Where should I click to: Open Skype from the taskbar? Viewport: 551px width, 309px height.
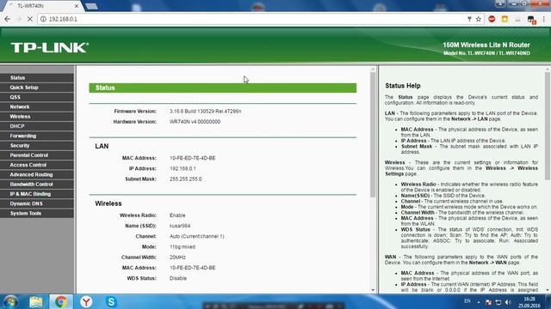(x=111, y=301)
